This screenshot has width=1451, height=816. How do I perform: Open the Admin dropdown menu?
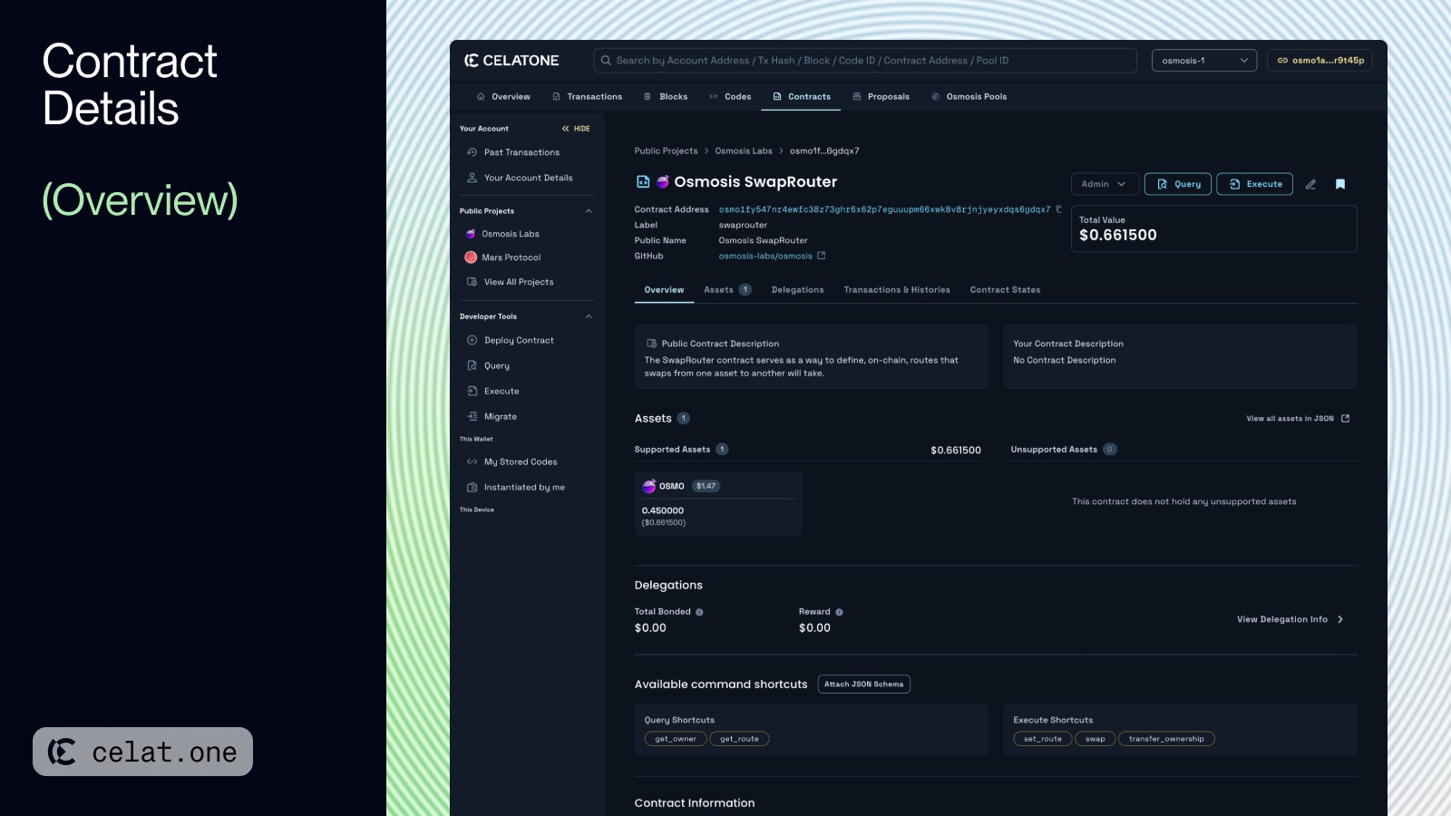pos(1104,184)
